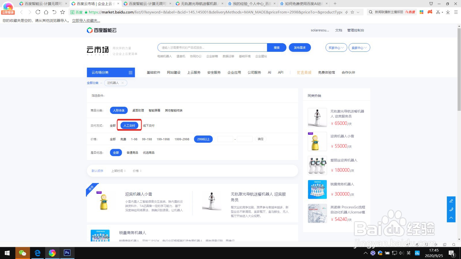Click the minimum price input box
461x259 pixels.
tap(225, 139)
